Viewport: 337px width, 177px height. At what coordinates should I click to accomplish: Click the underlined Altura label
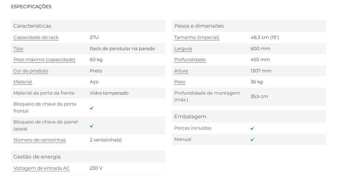tap(181, 71)
